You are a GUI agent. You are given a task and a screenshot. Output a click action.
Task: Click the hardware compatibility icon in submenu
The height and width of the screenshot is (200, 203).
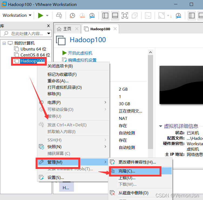point(112,162)
